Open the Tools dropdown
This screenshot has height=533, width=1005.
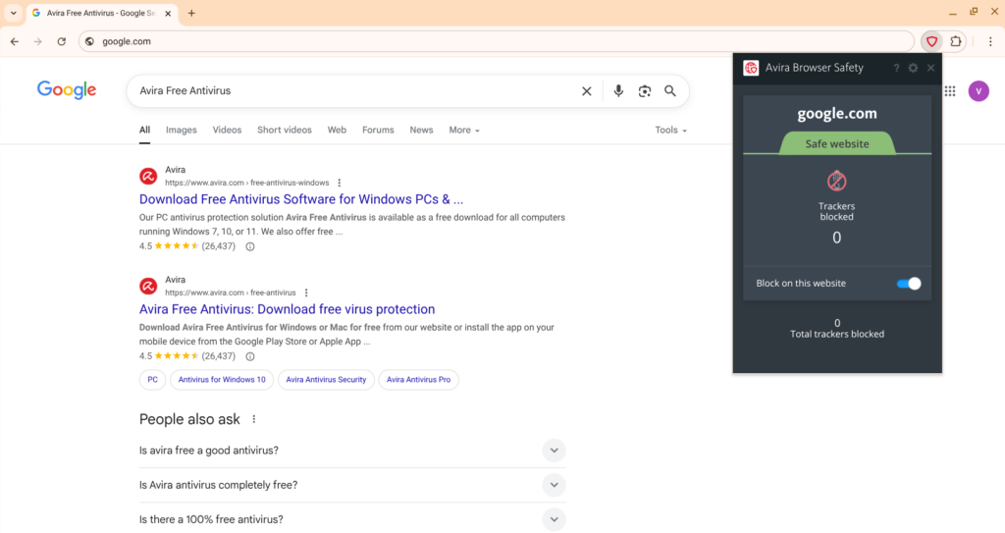pyautogui.click(x=670, y=131)
